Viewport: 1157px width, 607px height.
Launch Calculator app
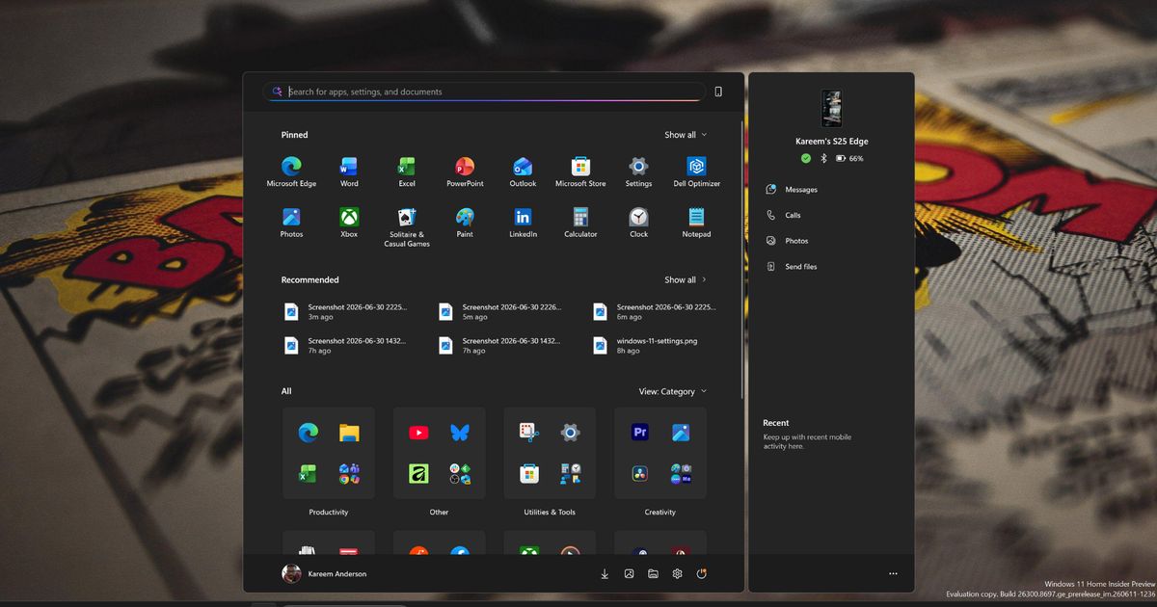coord(580,223)
